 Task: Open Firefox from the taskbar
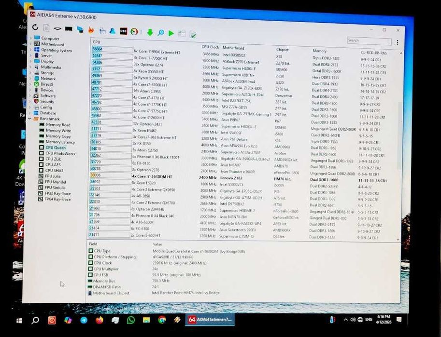(100, 320)
